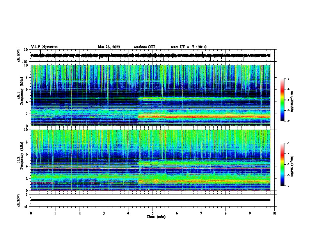Screen dimensions: 309x239
Task: Click inside the ch.1 spectrogram panel
Action: pos(151,95)
